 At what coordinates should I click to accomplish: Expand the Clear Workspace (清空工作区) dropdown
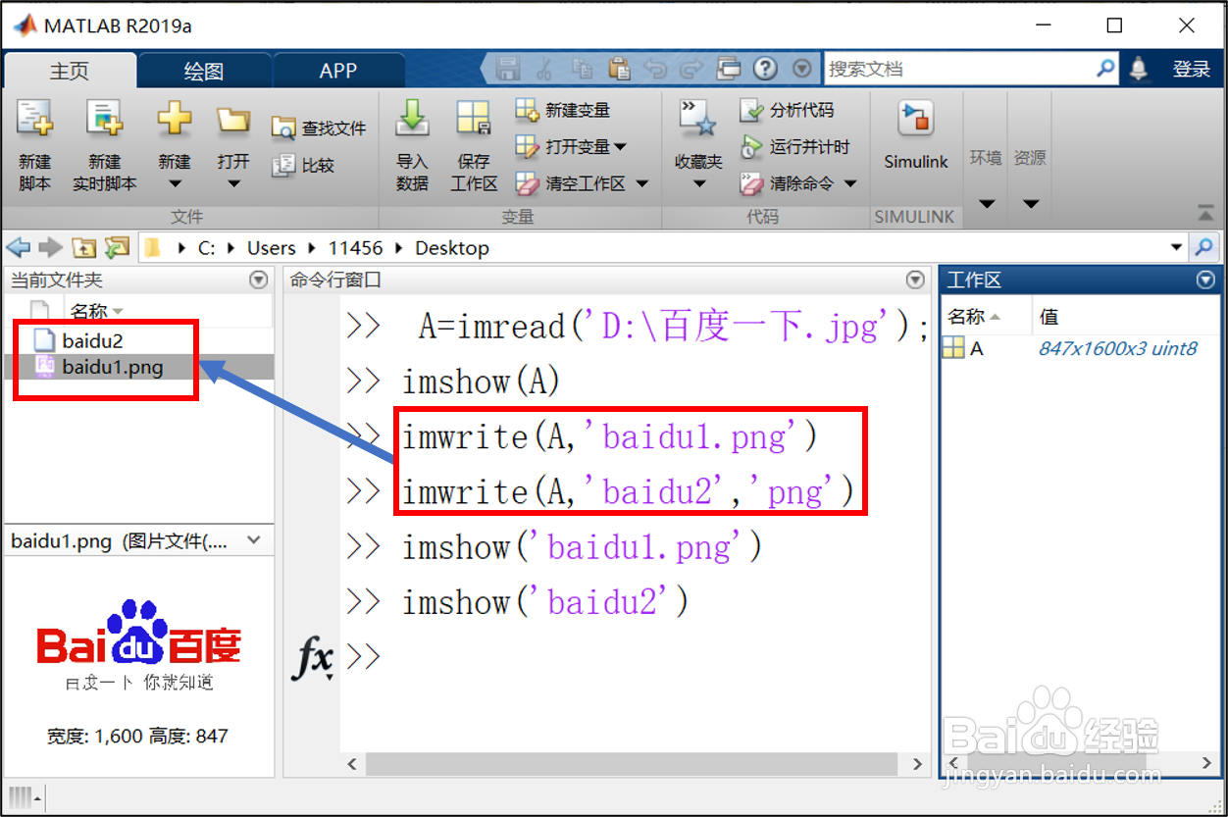pos(642,183)
